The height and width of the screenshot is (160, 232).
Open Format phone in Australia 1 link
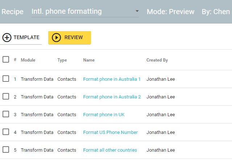click(x=112, y=79)
